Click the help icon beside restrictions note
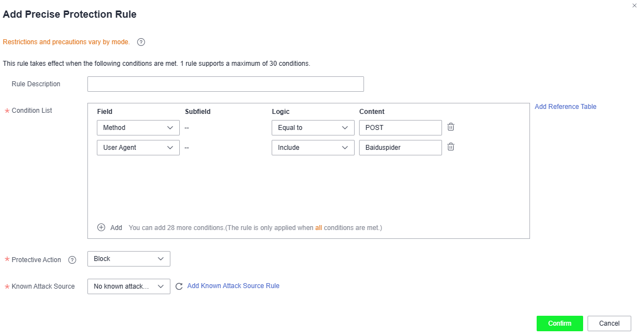 coord(141,42)
